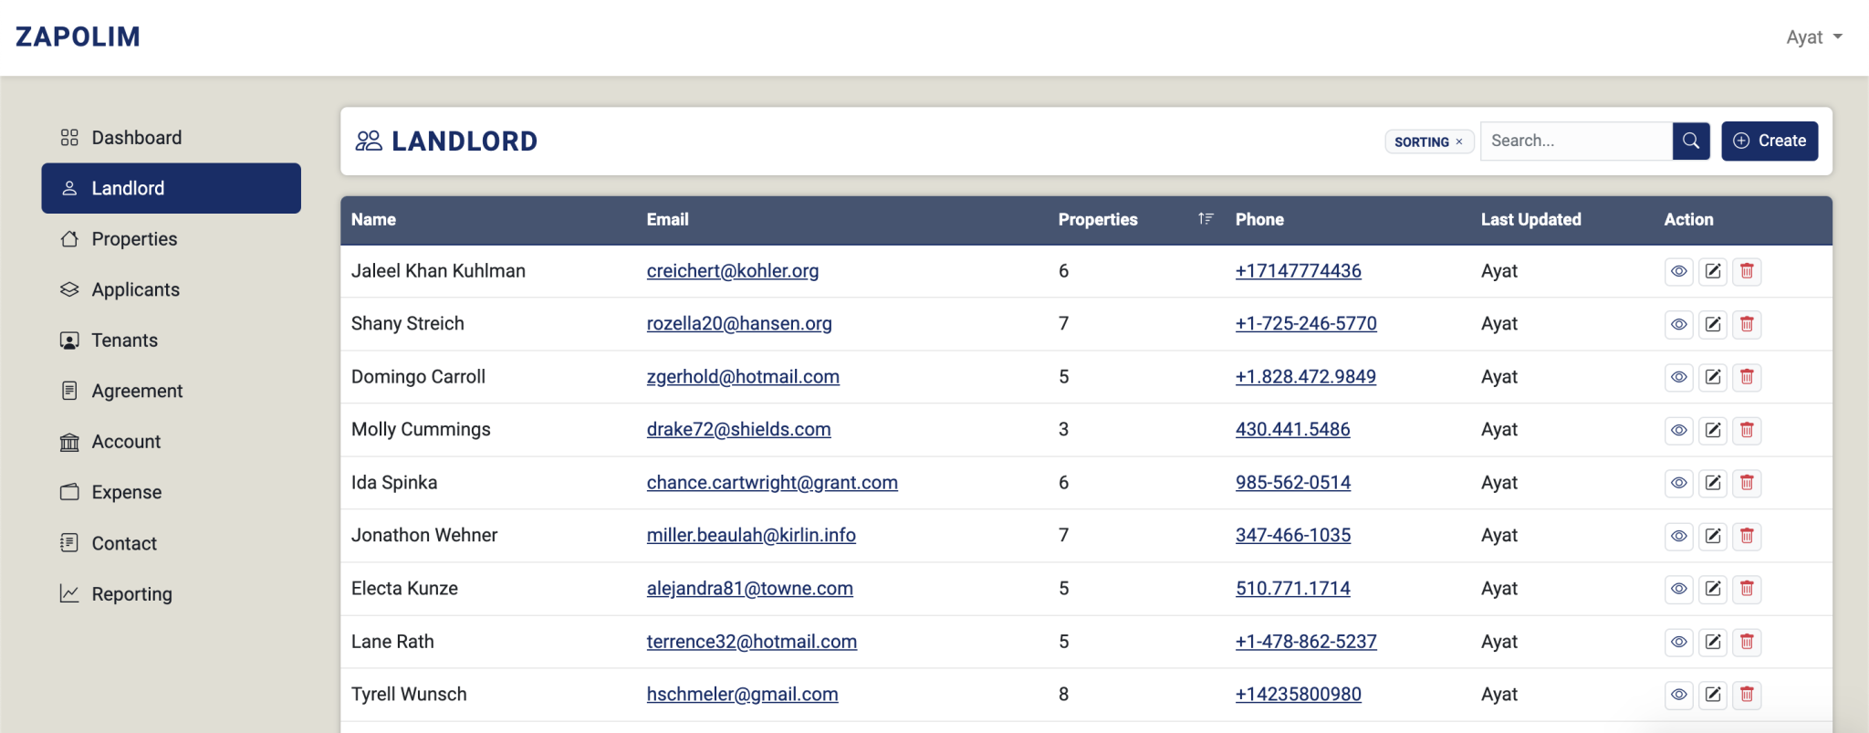The width and height of the screenshot is (1869, 733).
Task: Delete Molly Cummings using the trash icon
Action: click(x=1747, y=430)
